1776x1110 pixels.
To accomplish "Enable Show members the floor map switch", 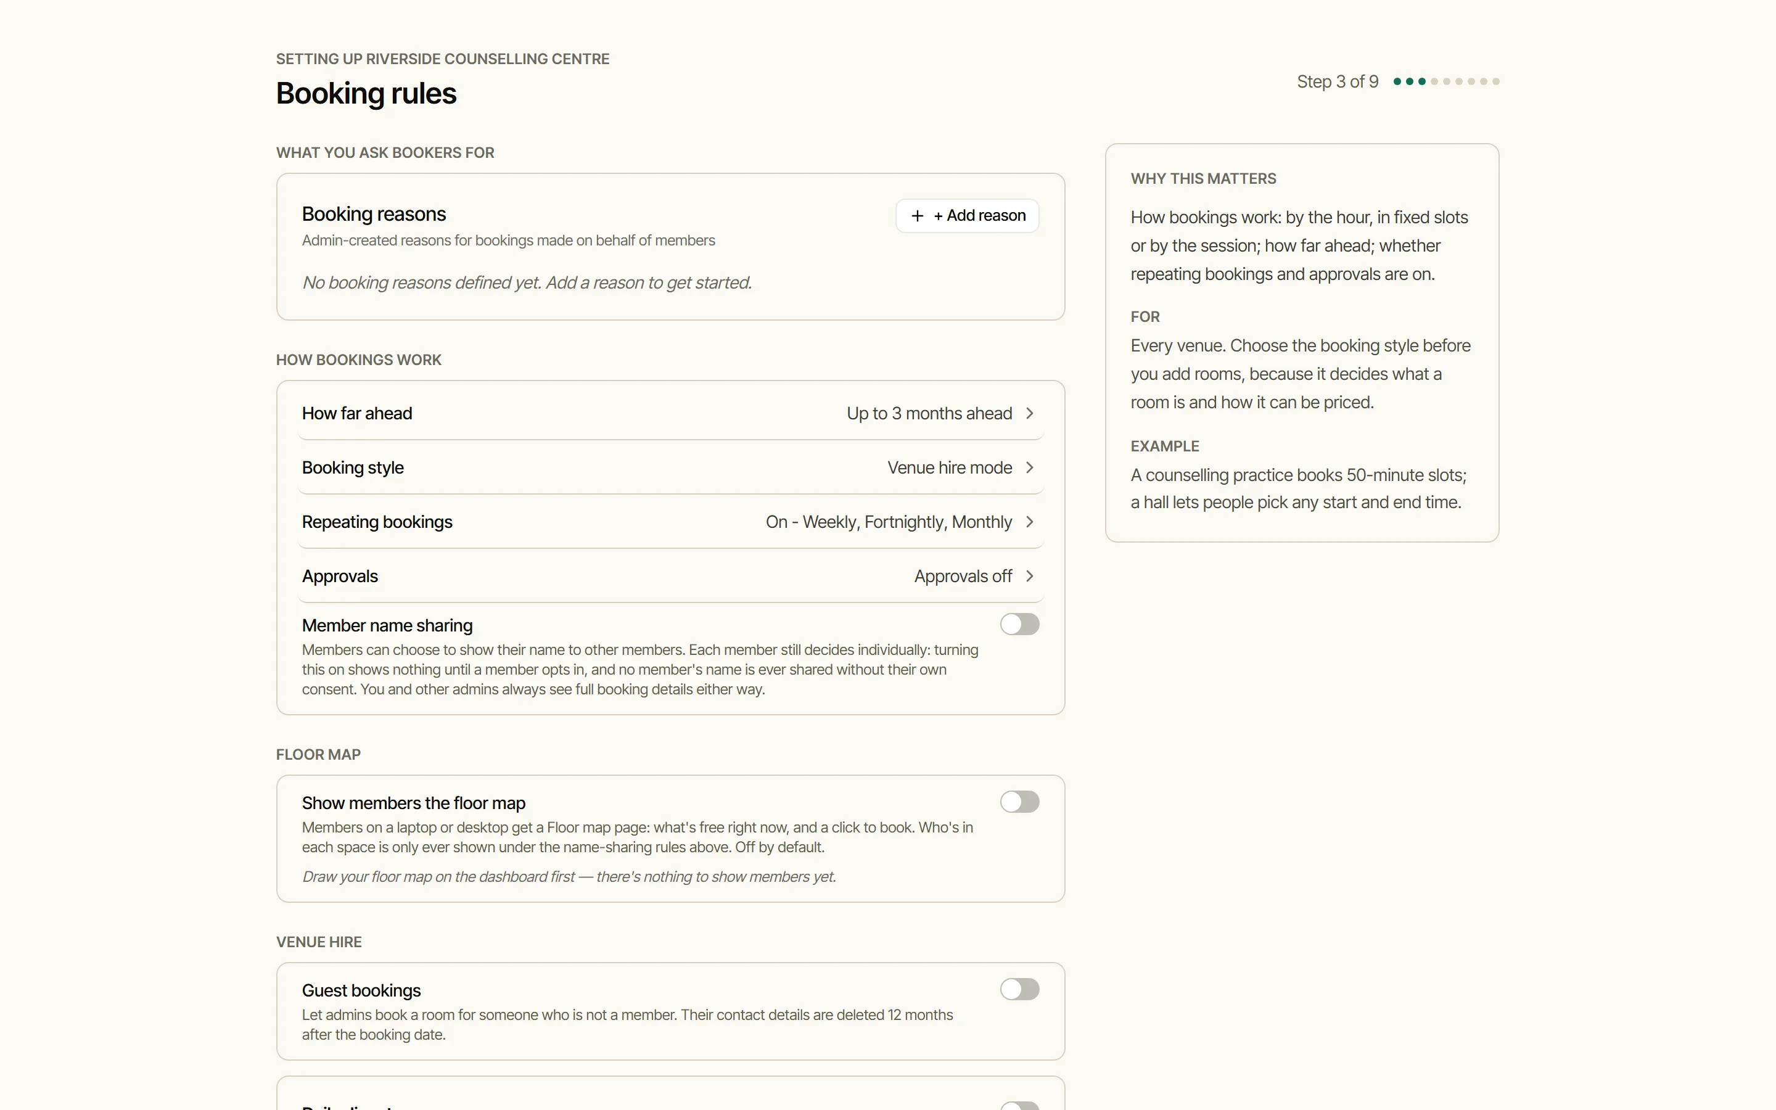I will pos(1019,802).
